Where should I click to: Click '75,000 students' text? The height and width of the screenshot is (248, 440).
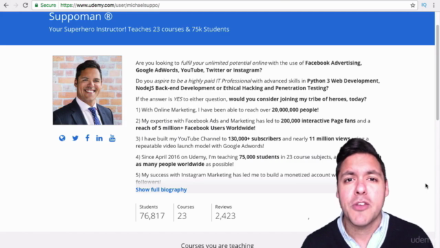point(259,157)
